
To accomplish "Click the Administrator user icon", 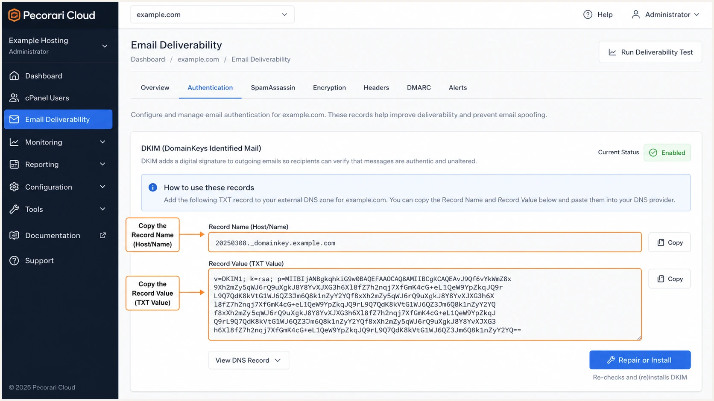I will pos(636,14).
